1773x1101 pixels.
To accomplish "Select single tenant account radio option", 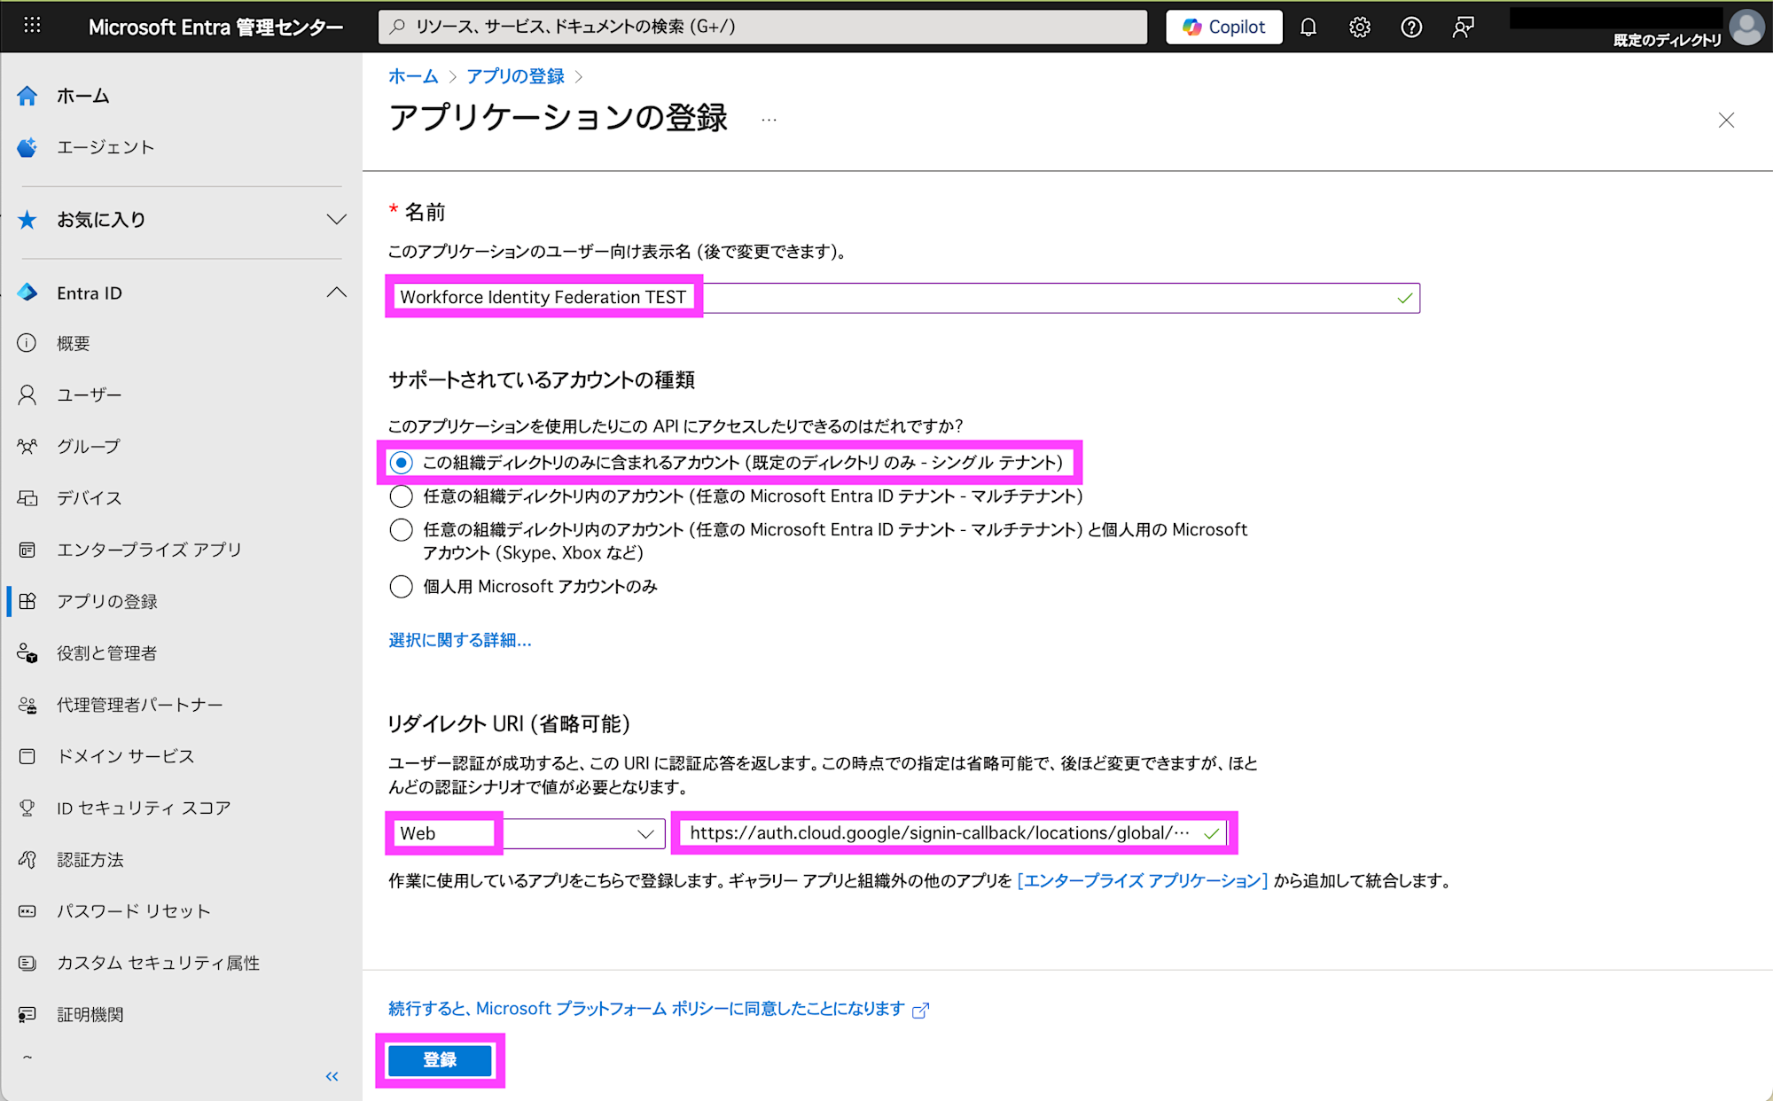I will 402,463.
